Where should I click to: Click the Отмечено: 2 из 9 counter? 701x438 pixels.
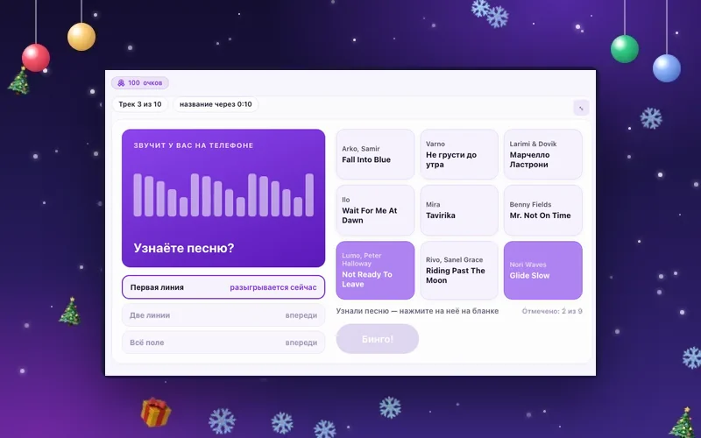552,311
